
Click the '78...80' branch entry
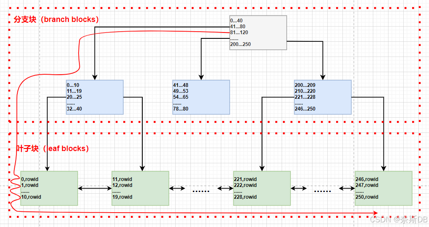point(181,108)
